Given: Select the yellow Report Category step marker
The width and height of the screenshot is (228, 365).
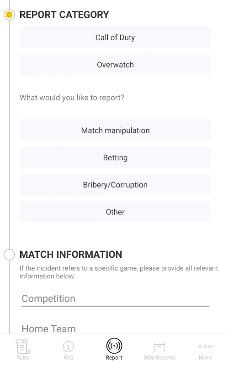Looking at the screenshot, I should [9, 15].
